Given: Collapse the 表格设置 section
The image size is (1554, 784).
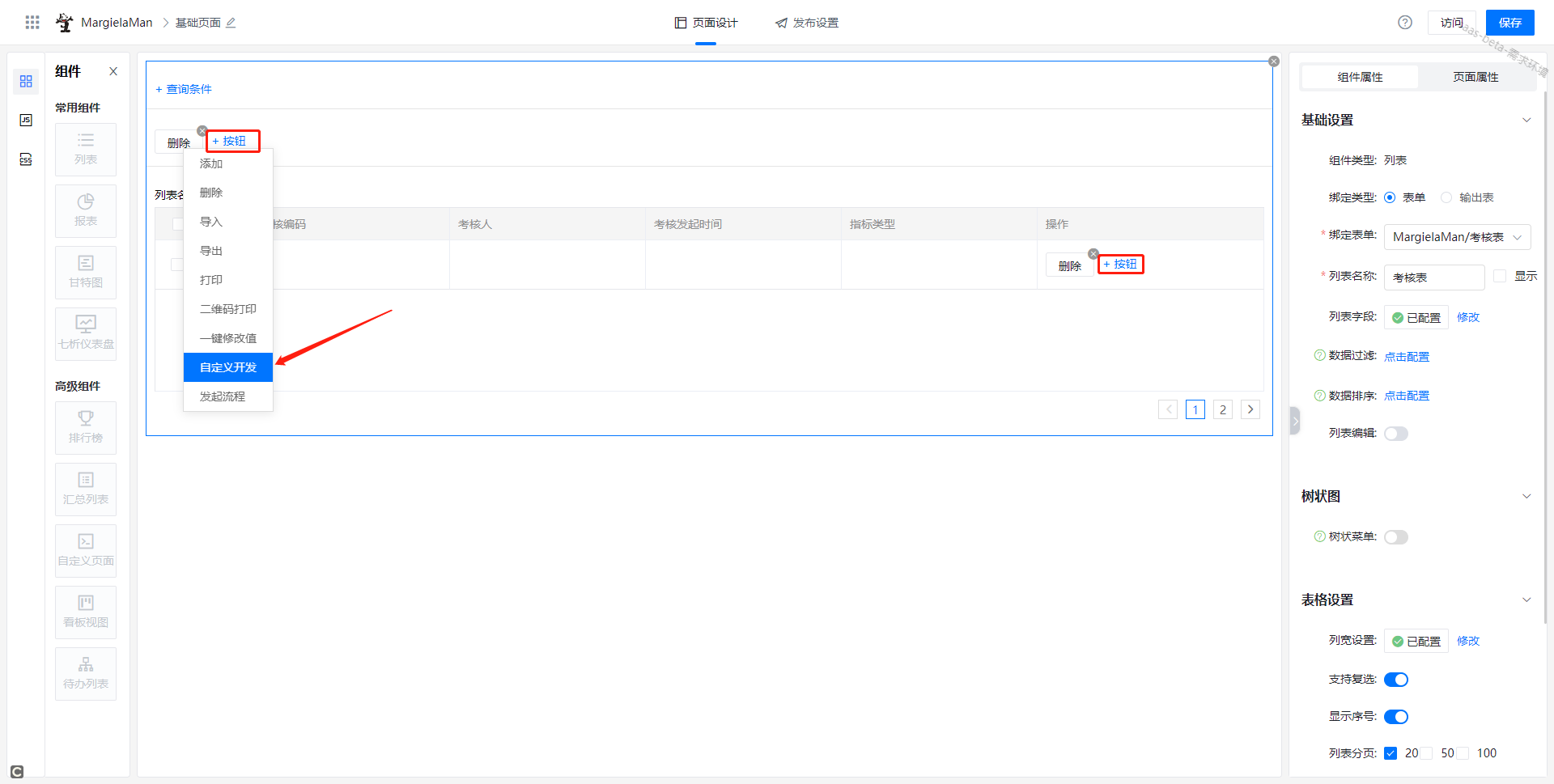Looking at the screenshot, I should tap(1526, 600).
